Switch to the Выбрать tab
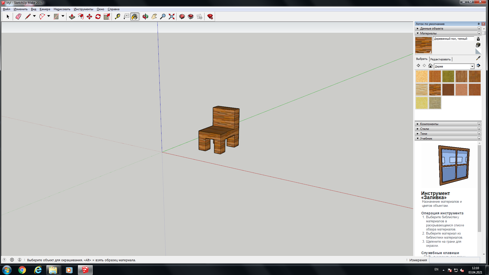Image resolution: width=489 pixels, height=275 pixels. coord(422,59)
